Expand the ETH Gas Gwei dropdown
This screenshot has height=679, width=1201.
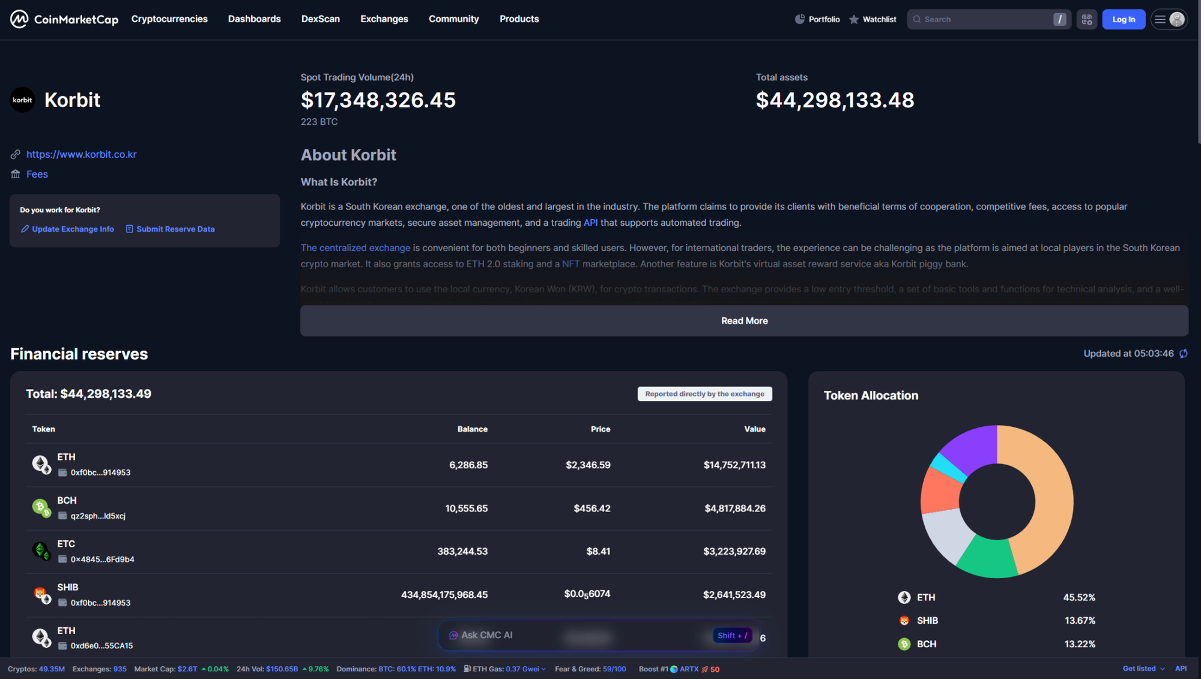pos(543,668)
